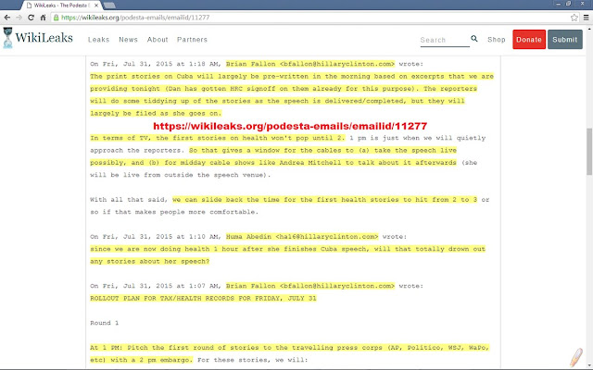This screenshot has height=370, width=593.
Task: Click Brian Fallon email at 1:18 AM
Action: [310, 64]
